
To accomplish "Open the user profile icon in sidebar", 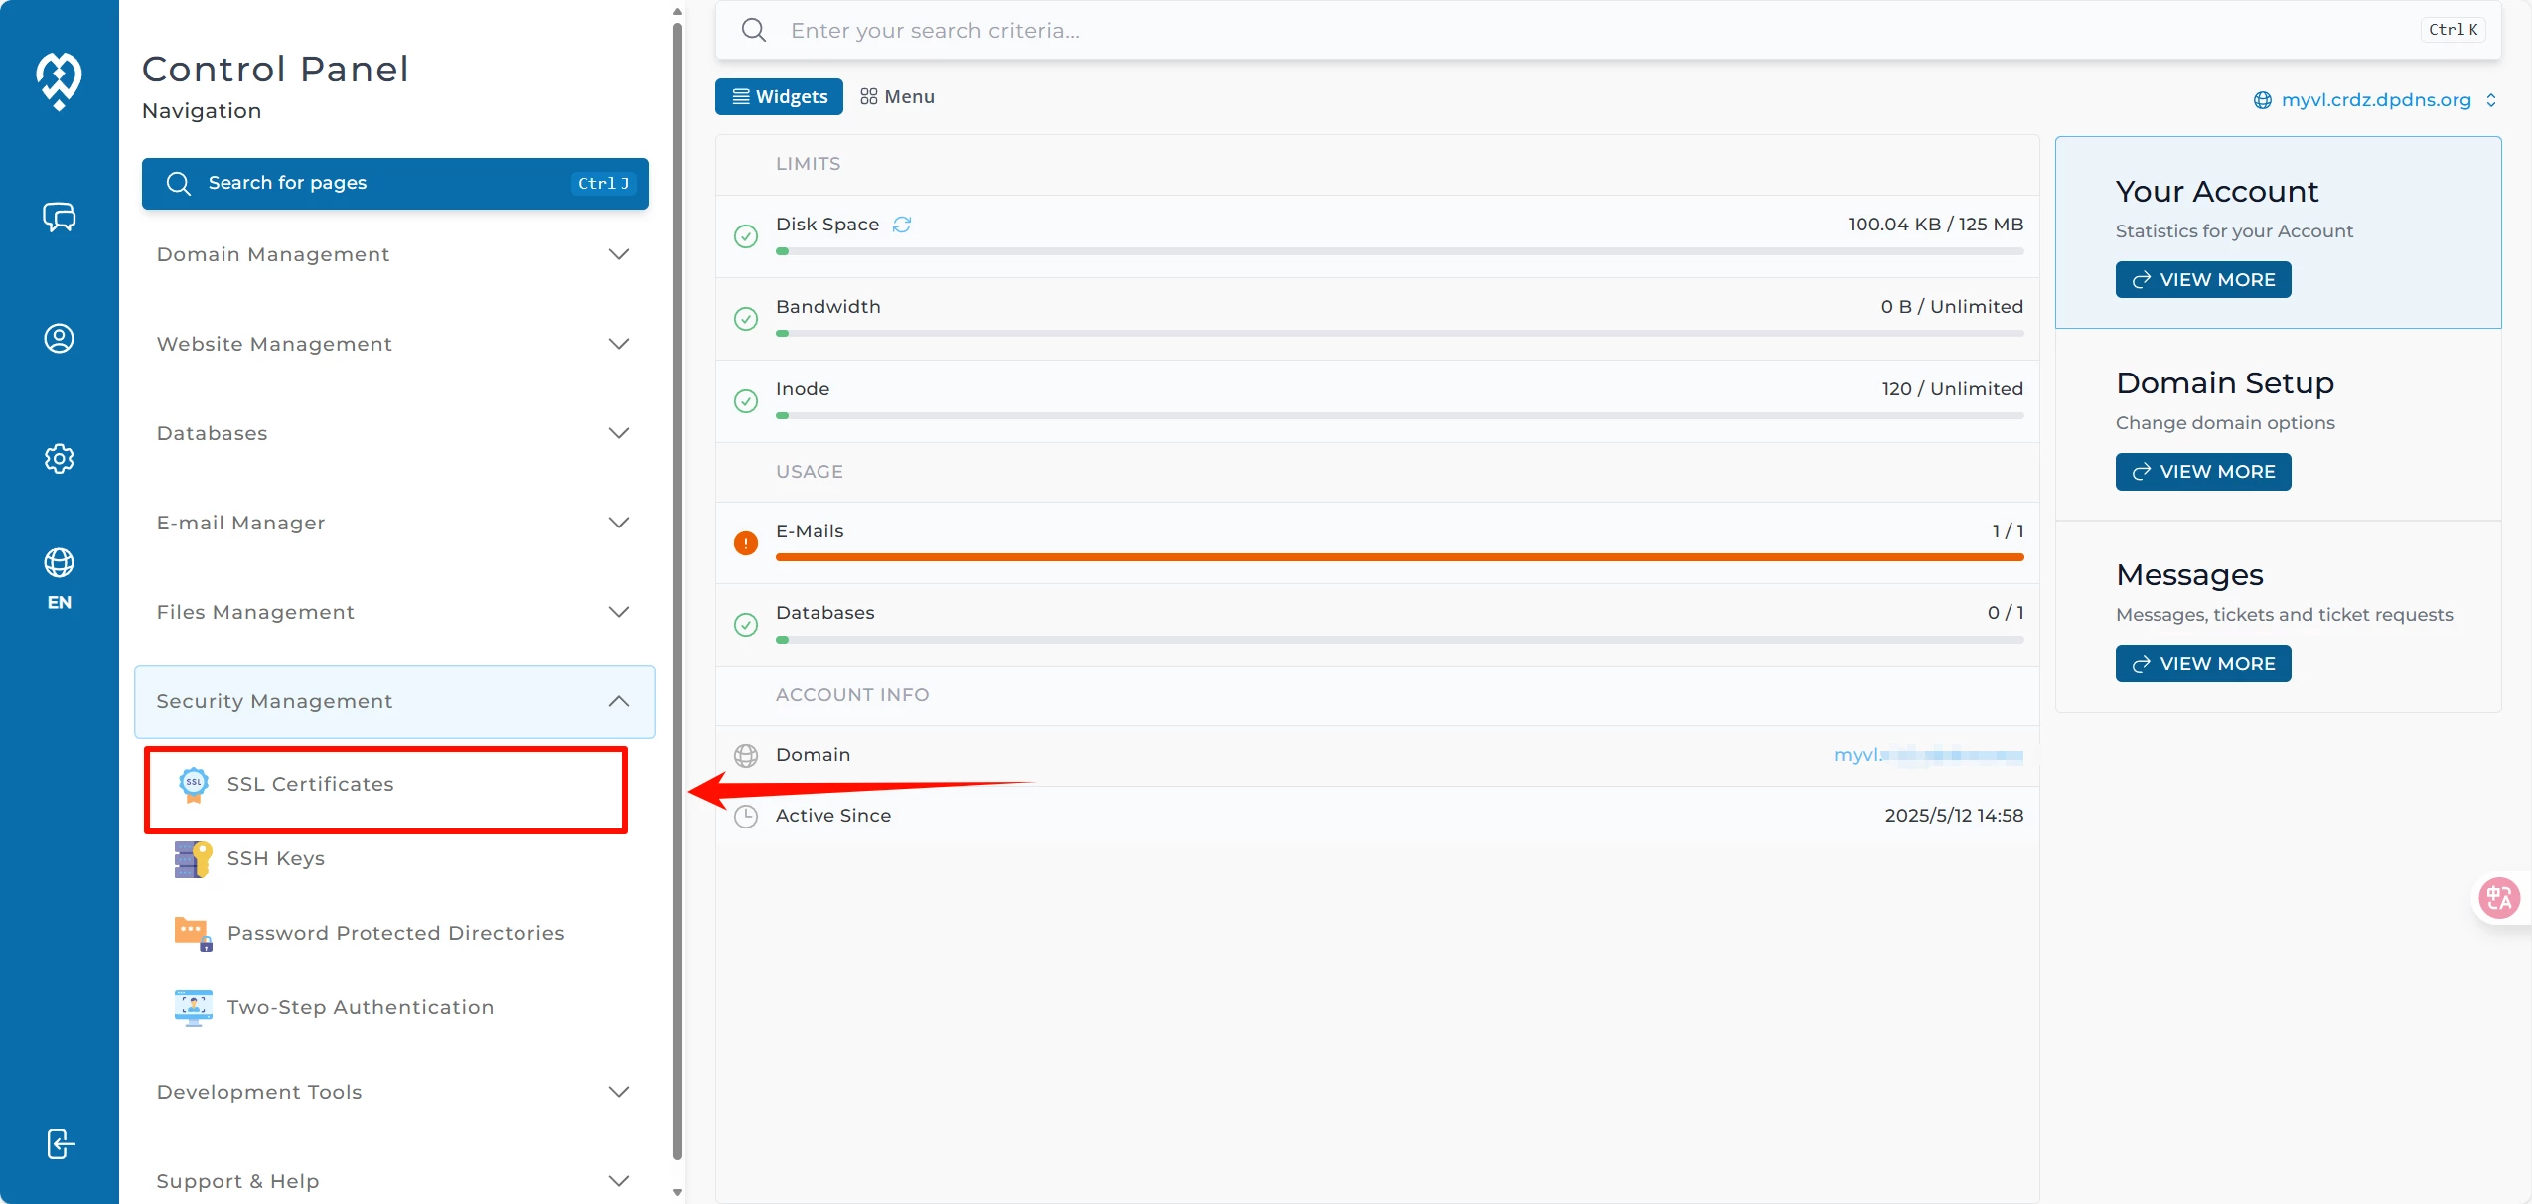I will 59,339.
